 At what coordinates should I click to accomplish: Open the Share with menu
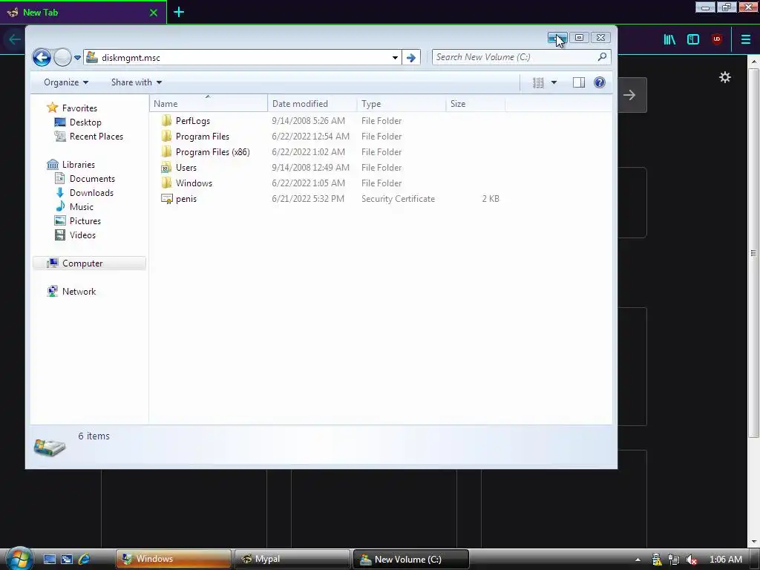pyautogui.click(x=137, y=82)
